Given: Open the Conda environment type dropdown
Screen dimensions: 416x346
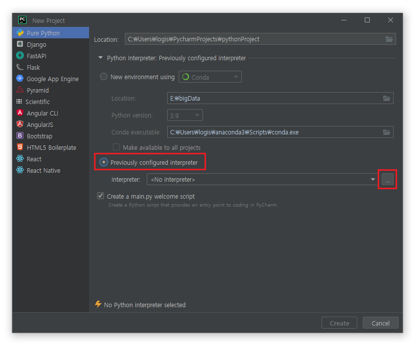Looking at the screenshot, I should pos(210,77).
